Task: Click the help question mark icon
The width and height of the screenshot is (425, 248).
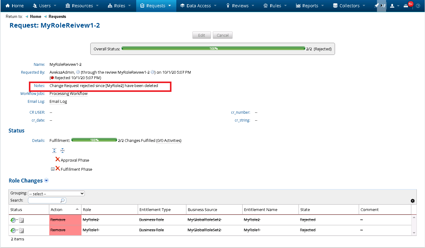Action: (x=418, y=6)
